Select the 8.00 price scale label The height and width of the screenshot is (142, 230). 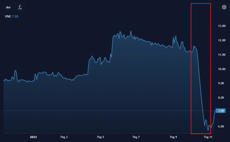pos(221,98)
